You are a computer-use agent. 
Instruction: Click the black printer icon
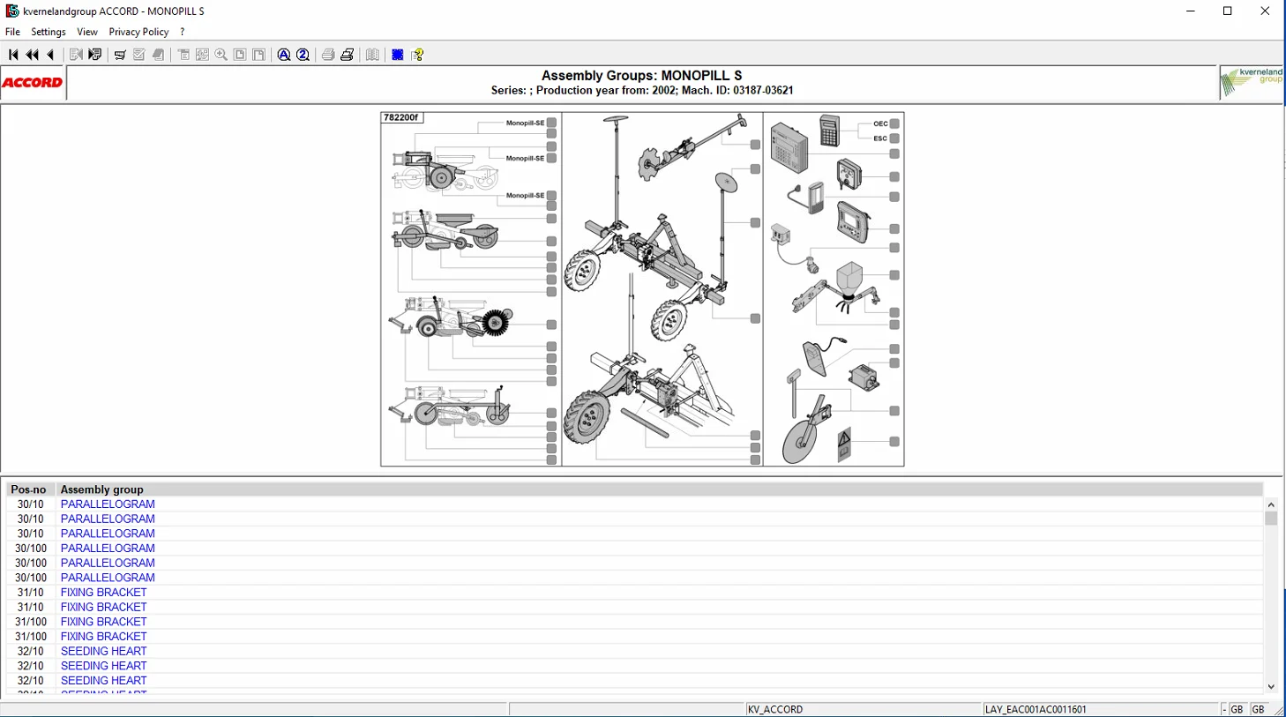[348, 55]
